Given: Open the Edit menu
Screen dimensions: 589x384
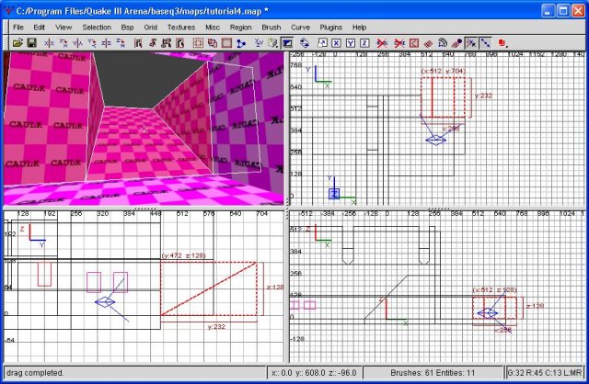Looking at the screenshot, I should (39, 28).
